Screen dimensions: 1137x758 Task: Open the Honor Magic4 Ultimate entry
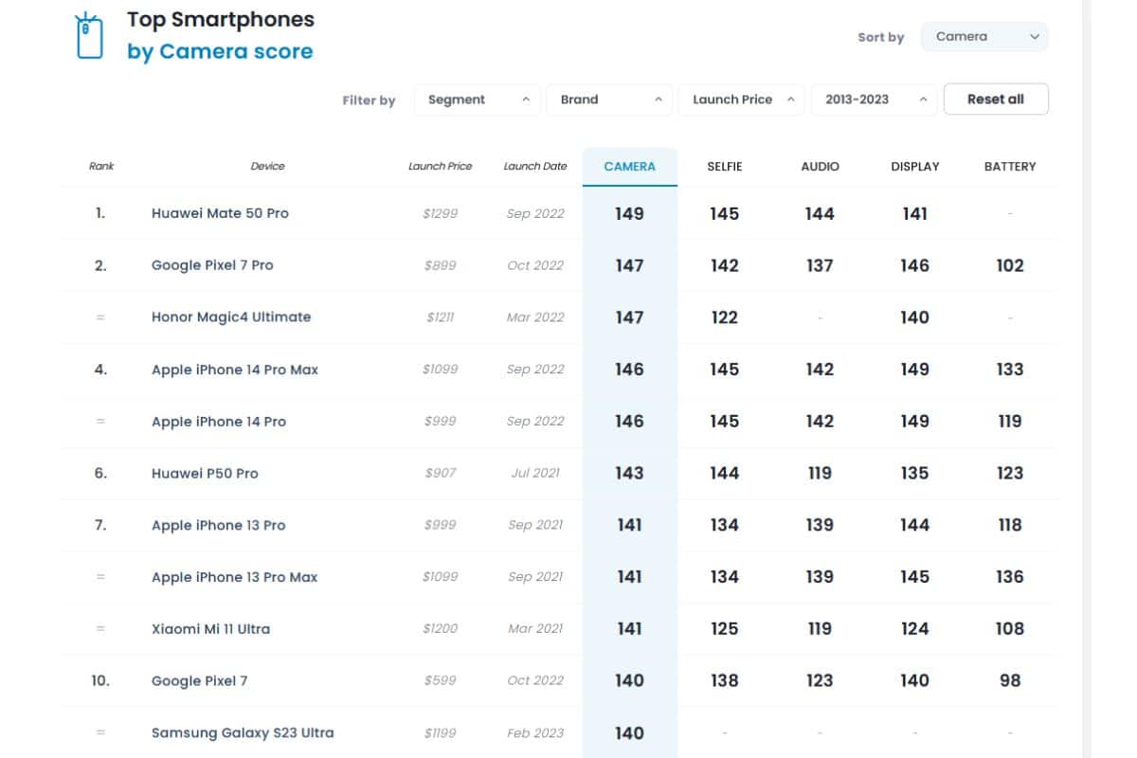[231, 317]
